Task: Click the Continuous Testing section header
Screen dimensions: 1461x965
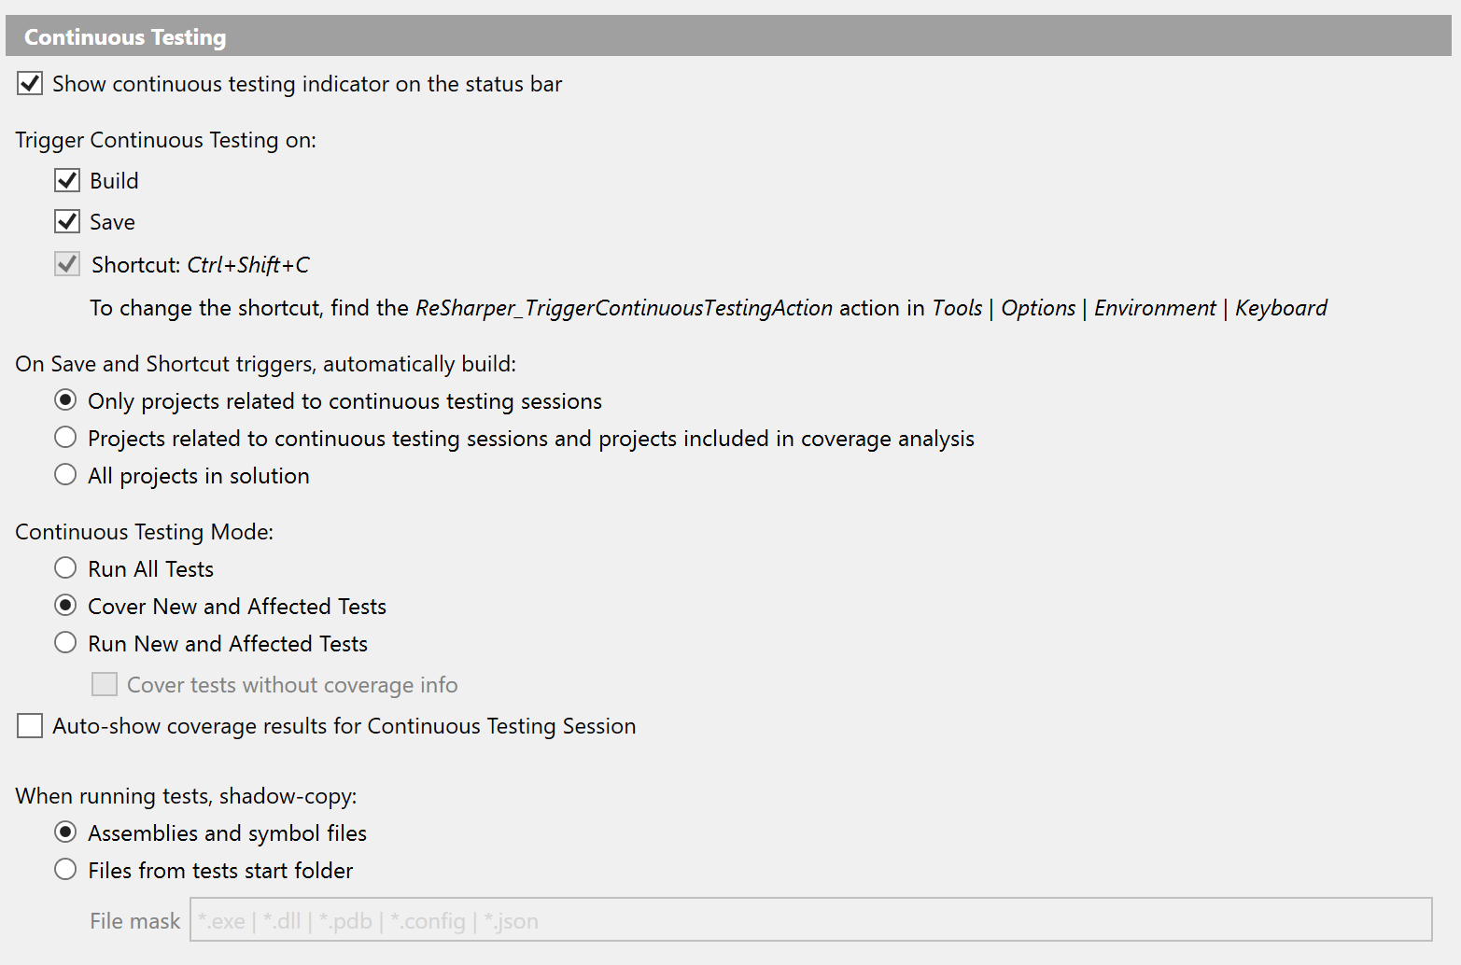Action: [x=125, y=36]
